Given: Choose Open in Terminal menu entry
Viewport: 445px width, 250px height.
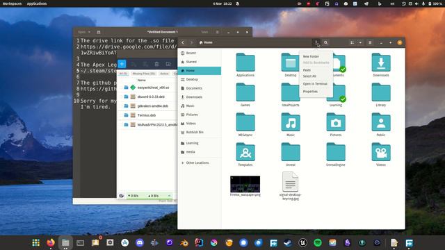Looking at the screenshot, I should tap(315, 84).
